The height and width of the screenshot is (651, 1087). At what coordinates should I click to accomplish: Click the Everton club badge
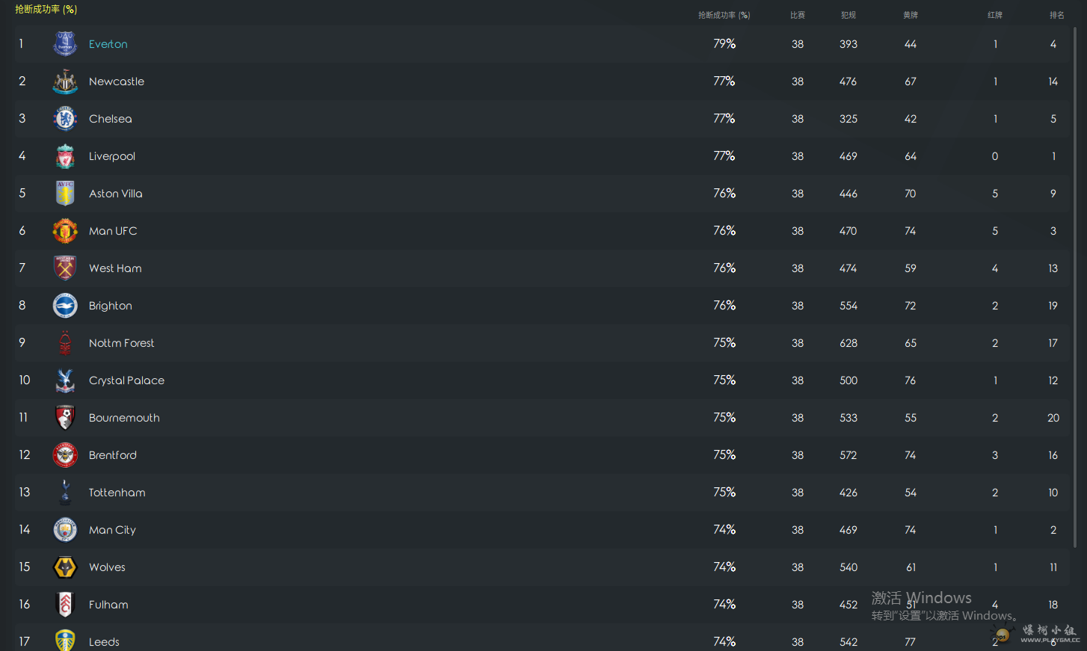pyautogui.click(x=65, y=44)
